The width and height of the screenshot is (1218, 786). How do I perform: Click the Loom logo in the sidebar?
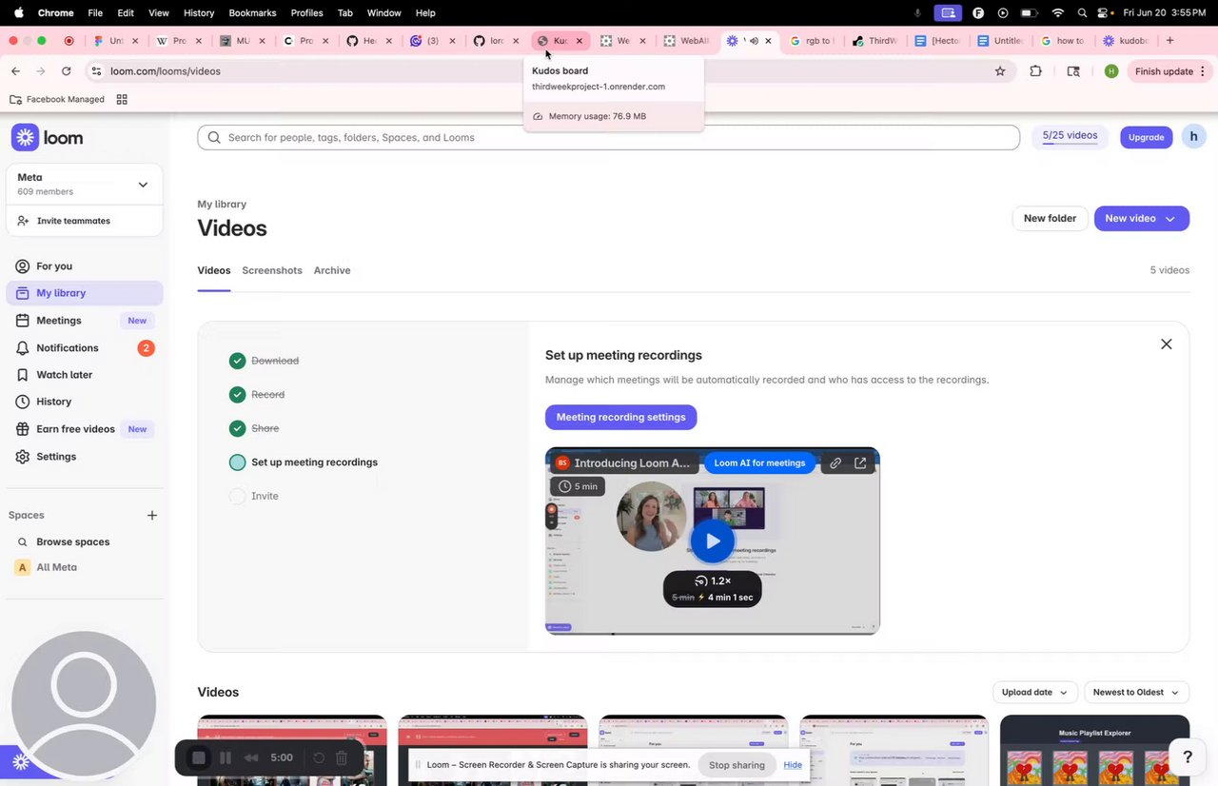[48, 138]
